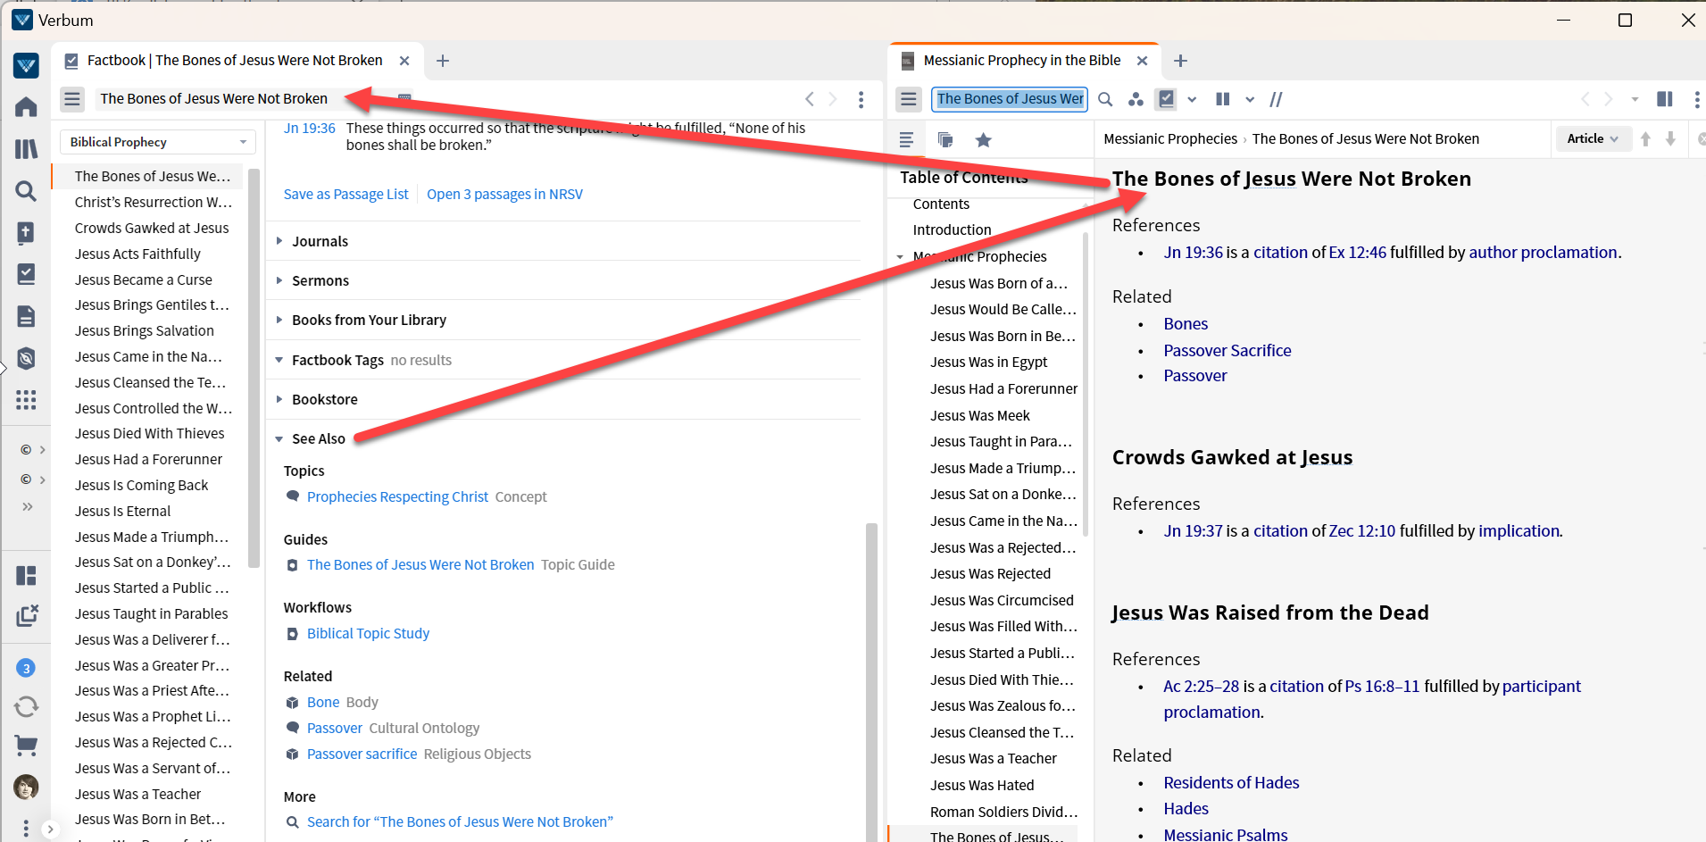Open the Biblical Topic Study workflow
Viewport: 1706px width, 842px height.
click(x=368, y=633)
